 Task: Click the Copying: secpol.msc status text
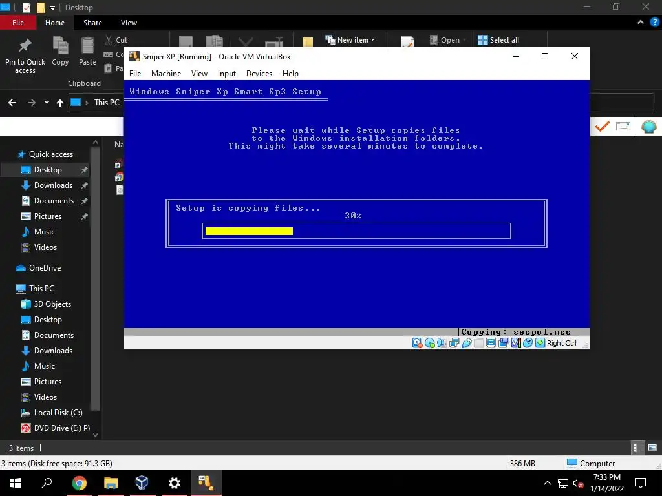tap(515, 332)
